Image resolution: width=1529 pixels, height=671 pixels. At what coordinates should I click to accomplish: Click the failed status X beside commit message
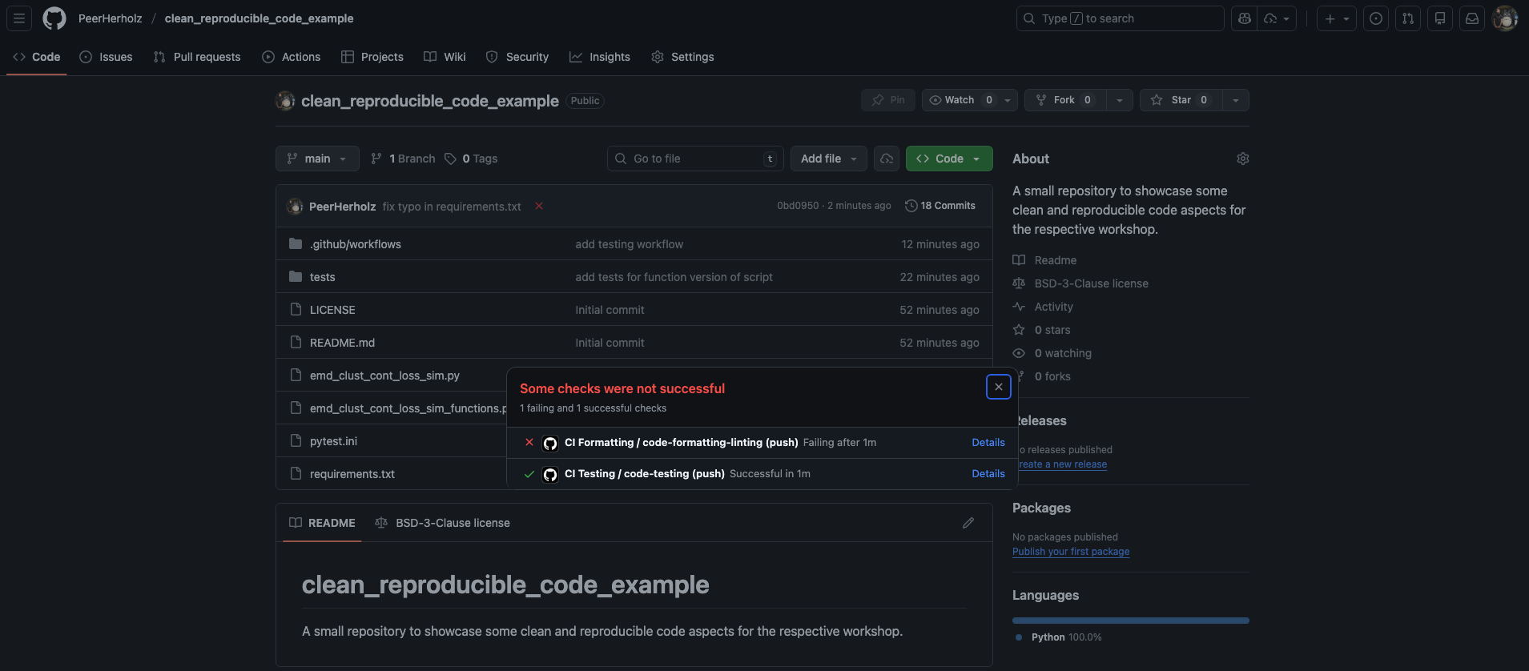pyautogui.click(x=539, y=206)
